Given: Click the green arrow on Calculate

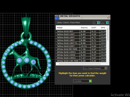Looking at the screenshot, I should point(90,81).
